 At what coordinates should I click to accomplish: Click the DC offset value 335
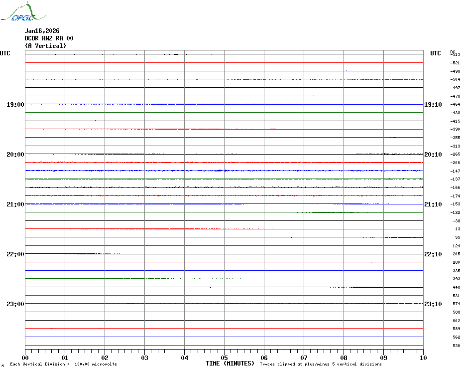[x=457, y=271]
